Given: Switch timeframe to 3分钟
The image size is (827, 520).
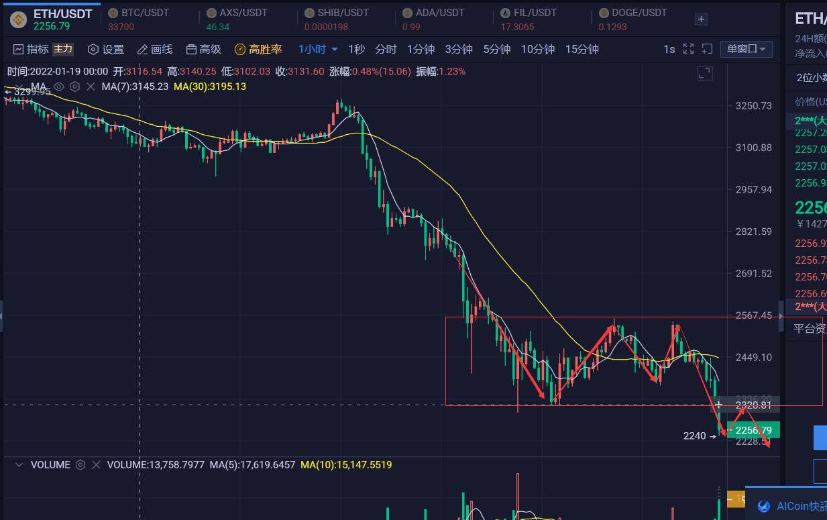Looking at the screenshot, I should [459, 49].
